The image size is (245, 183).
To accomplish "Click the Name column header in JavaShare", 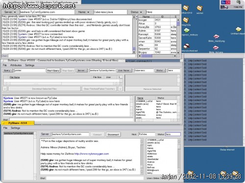I will pyautogui.click(x=146, y=17).
